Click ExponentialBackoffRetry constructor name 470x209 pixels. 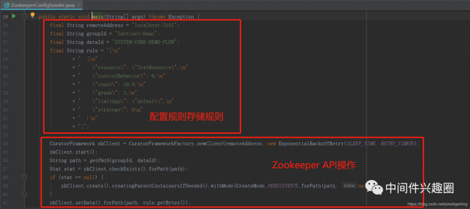point(312,143)
